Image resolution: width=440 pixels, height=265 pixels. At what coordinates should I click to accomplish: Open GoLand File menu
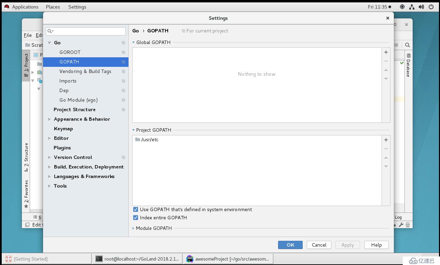coord(28,35)
